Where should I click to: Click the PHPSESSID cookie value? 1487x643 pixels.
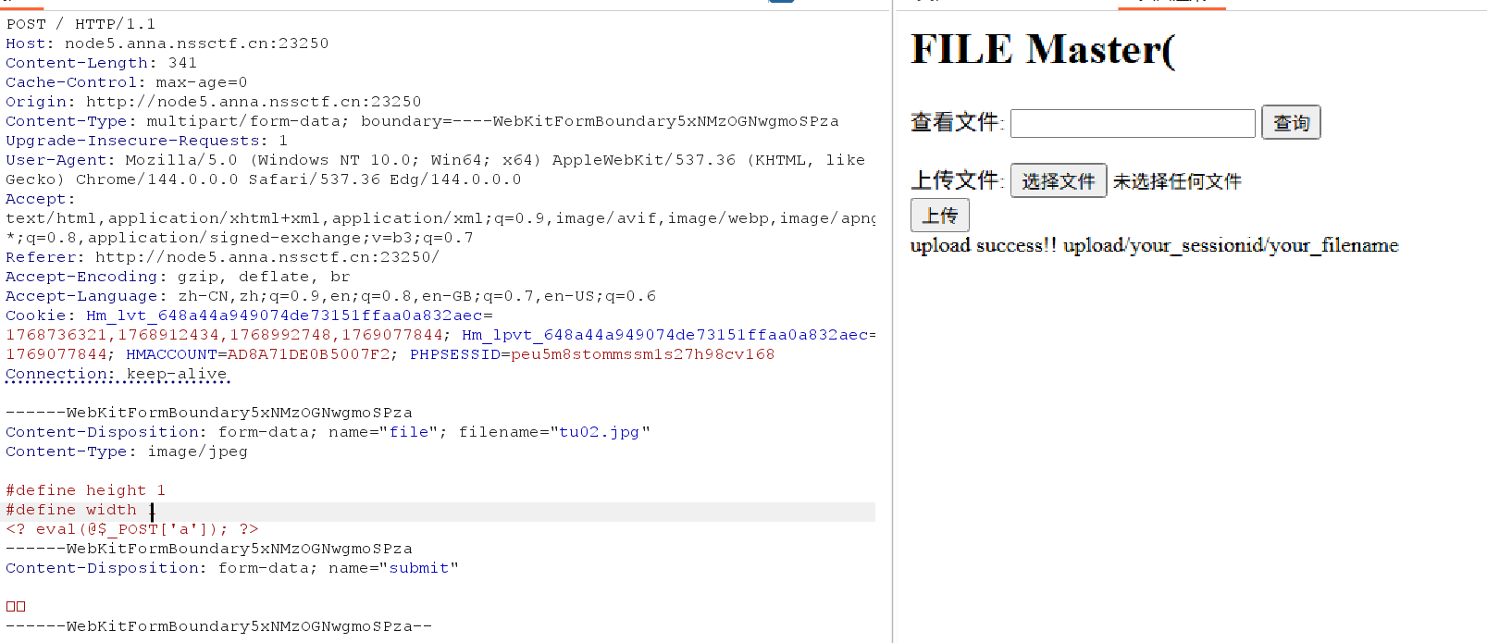click(642, 354)
